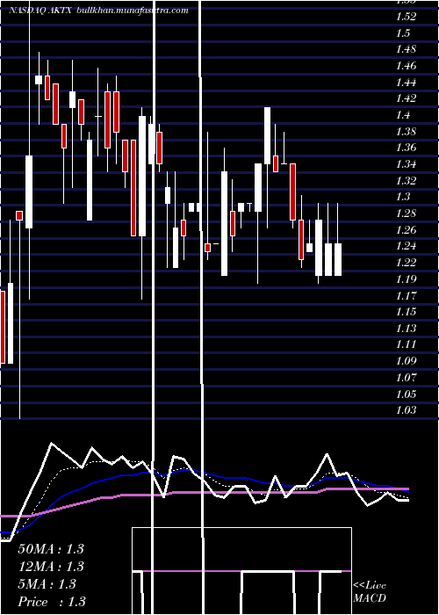Click the 1.44 price axis label
Image resolution: width=439 pixels, height=615 pixels.
coord(406,83)
